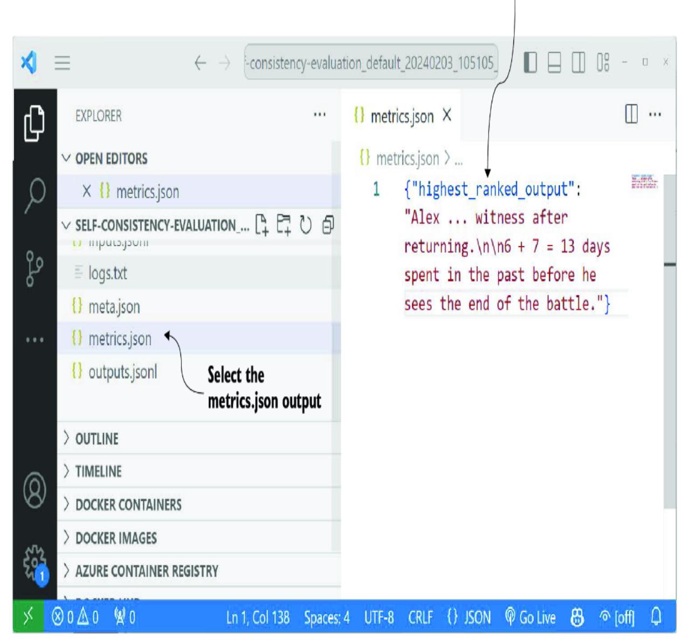Click the New Folder icon in explorer

[x=284, y=225]
